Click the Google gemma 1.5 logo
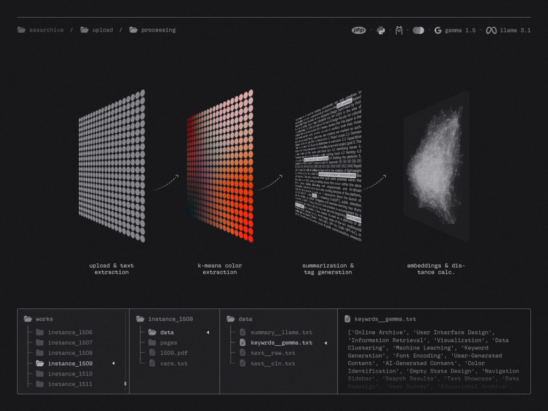Image resolution: width=548 pixels, height=411 pixels. 438,31
